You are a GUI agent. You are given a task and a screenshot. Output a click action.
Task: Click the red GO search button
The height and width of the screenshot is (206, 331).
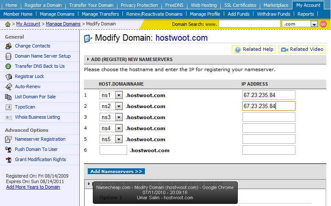323,24
